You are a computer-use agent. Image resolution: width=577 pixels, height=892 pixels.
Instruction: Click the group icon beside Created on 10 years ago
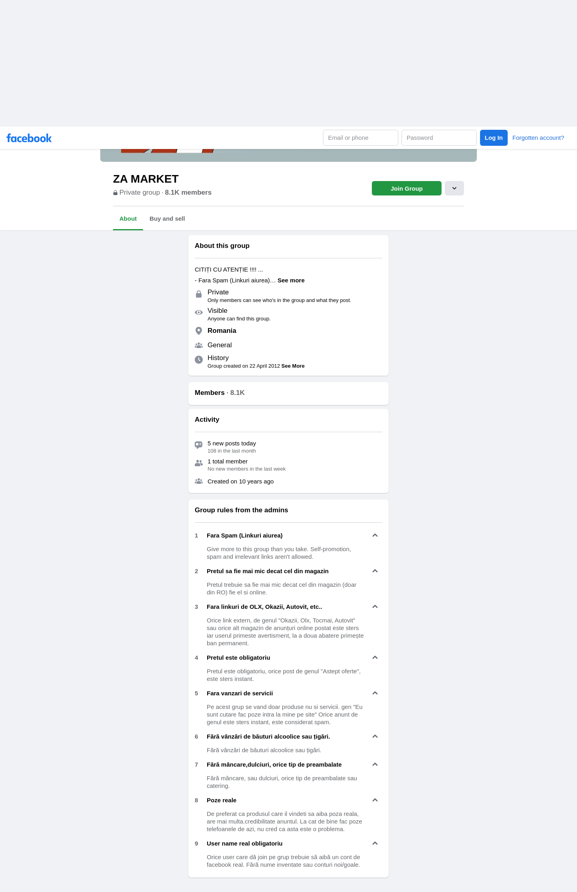(199, 481)
